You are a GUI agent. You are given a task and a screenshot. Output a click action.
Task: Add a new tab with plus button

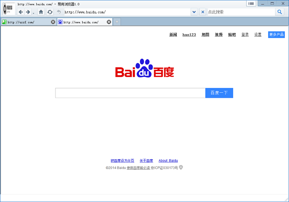pyautogui.click(x=117, y=22)
